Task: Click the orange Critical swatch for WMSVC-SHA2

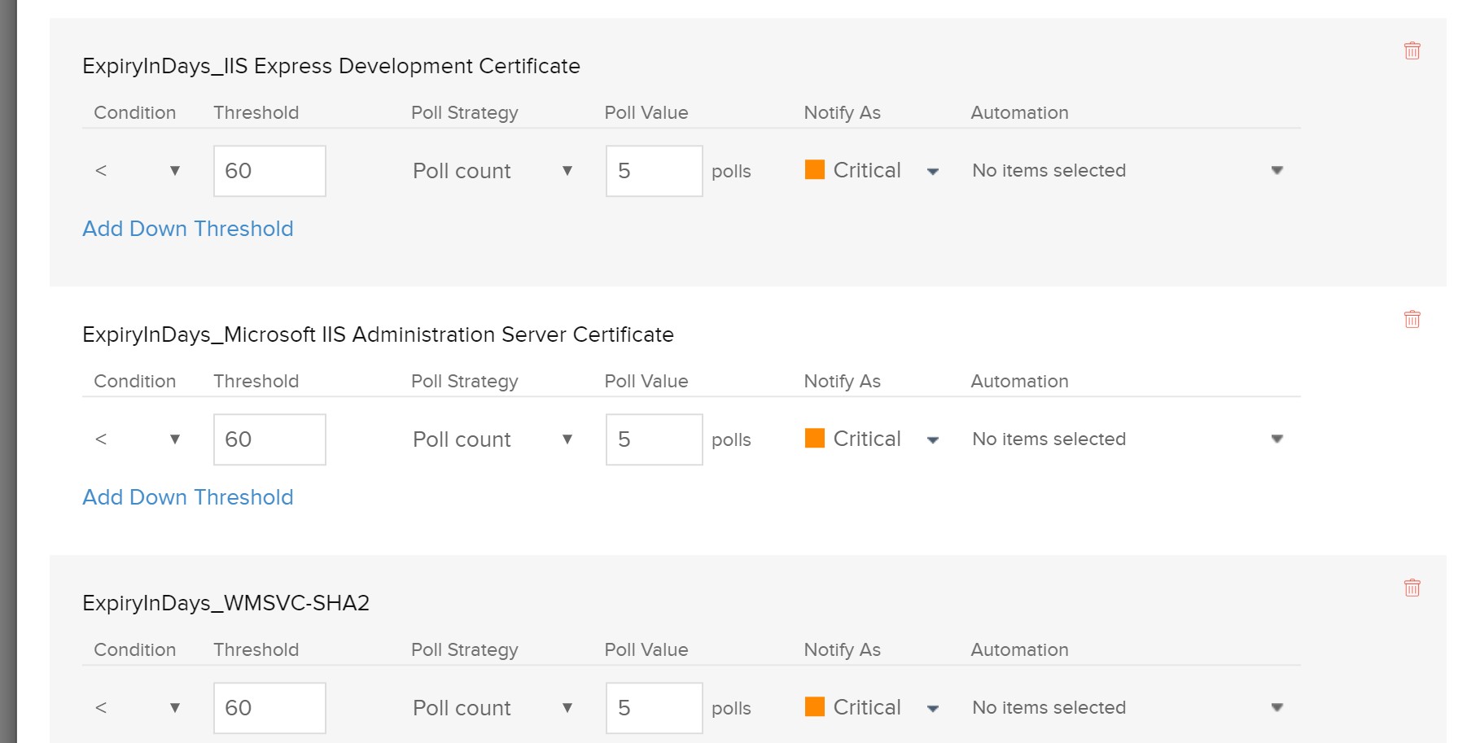Action: pos(814,706)
